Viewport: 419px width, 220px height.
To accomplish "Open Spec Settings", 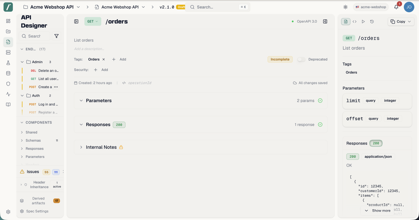I will (x=34, y=211).
